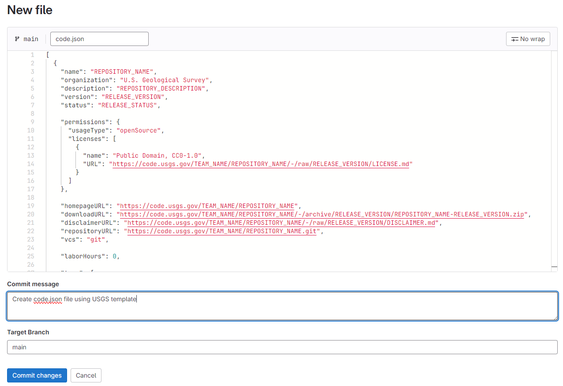
Task: Click the "REPOSITORY_DESCRIPTION" value
Action: point(161,88)
